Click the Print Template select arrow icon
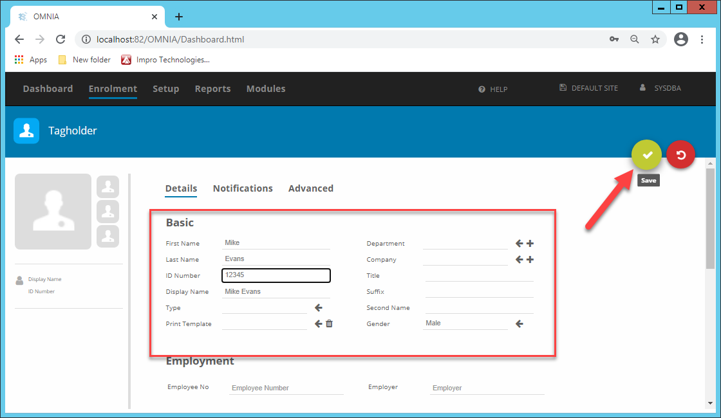Viewport: 721px width, 418px height. click(x=318, y=324)
